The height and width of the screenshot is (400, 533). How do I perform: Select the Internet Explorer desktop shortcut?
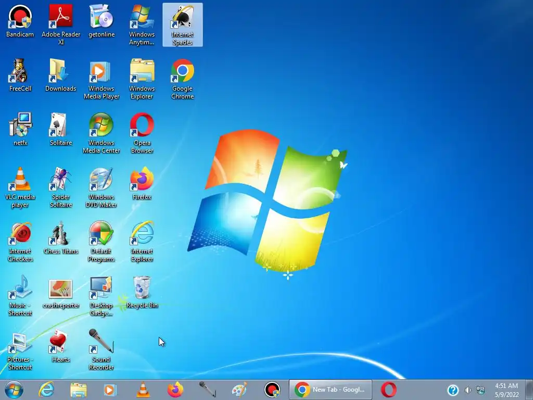(x=142, y=242)
